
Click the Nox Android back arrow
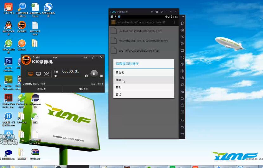[x=182, y=120]
